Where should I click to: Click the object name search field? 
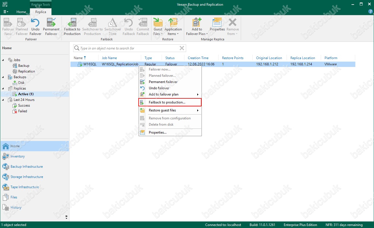coord(130,48)
